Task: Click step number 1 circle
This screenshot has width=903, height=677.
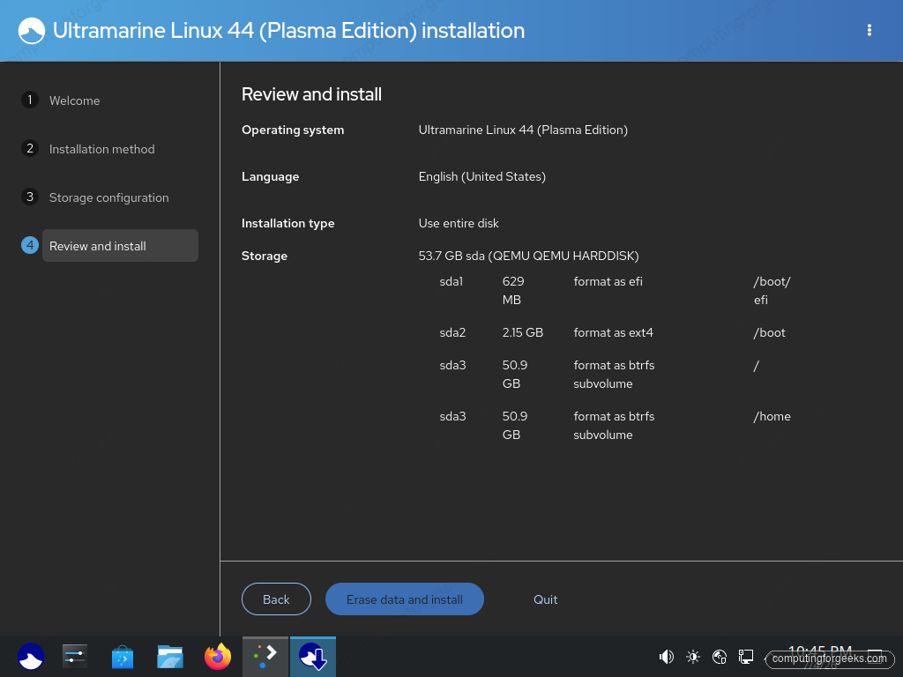Action: tap(30, 100)
